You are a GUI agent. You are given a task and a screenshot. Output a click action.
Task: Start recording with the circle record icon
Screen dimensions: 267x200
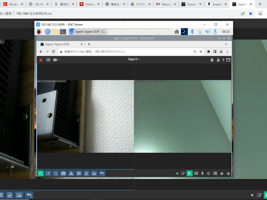coord(56,173)
